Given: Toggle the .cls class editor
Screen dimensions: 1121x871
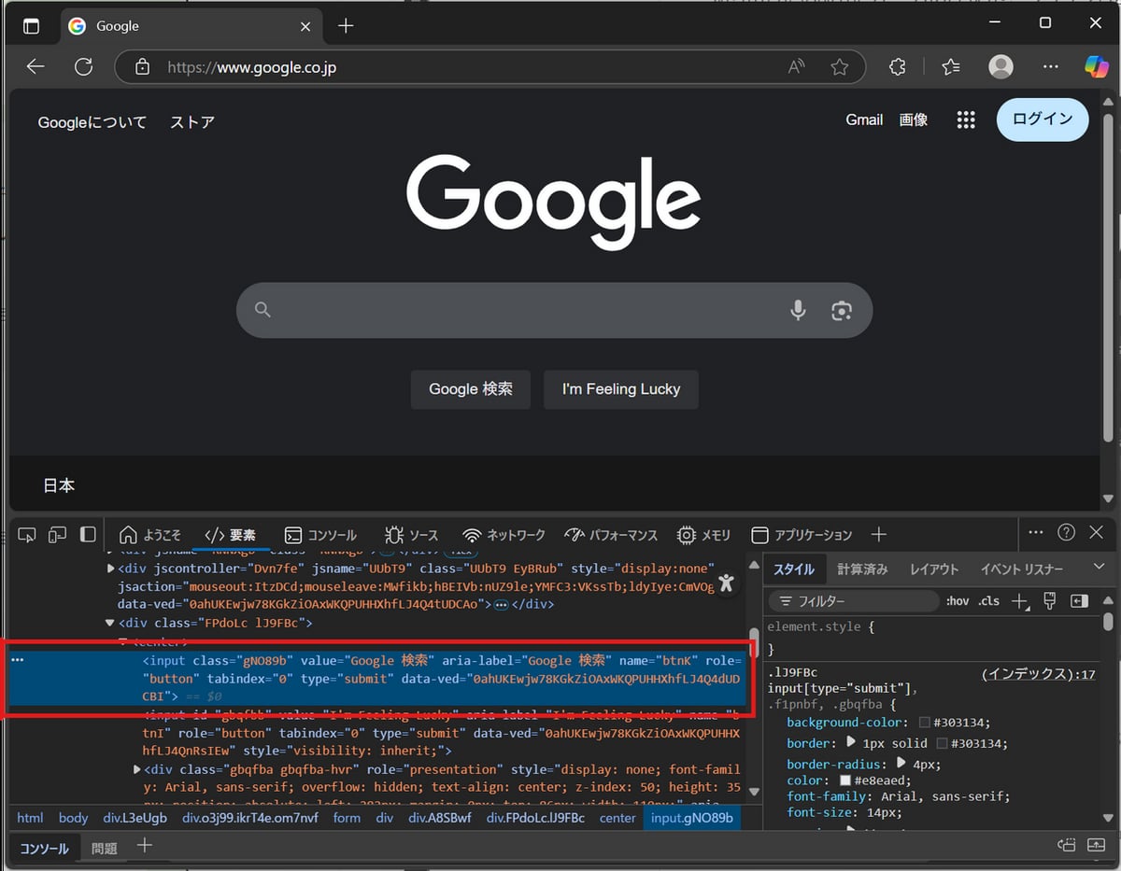Looking at the screenshot, I should click(988, 601).
